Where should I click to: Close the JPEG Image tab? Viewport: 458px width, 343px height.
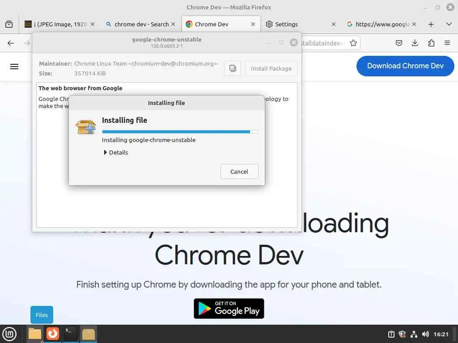92,24
